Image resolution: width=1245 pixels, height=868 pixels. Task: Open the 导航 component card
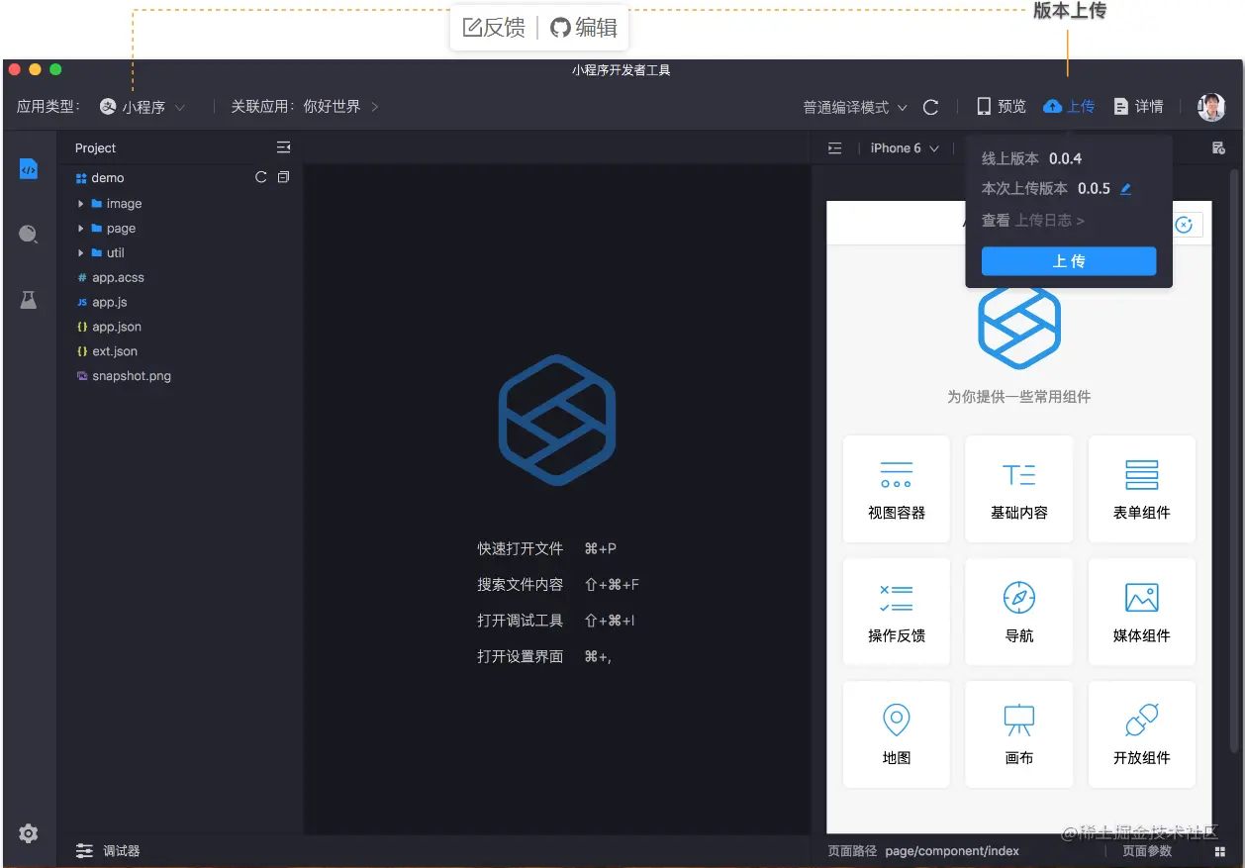[1019, 612]
